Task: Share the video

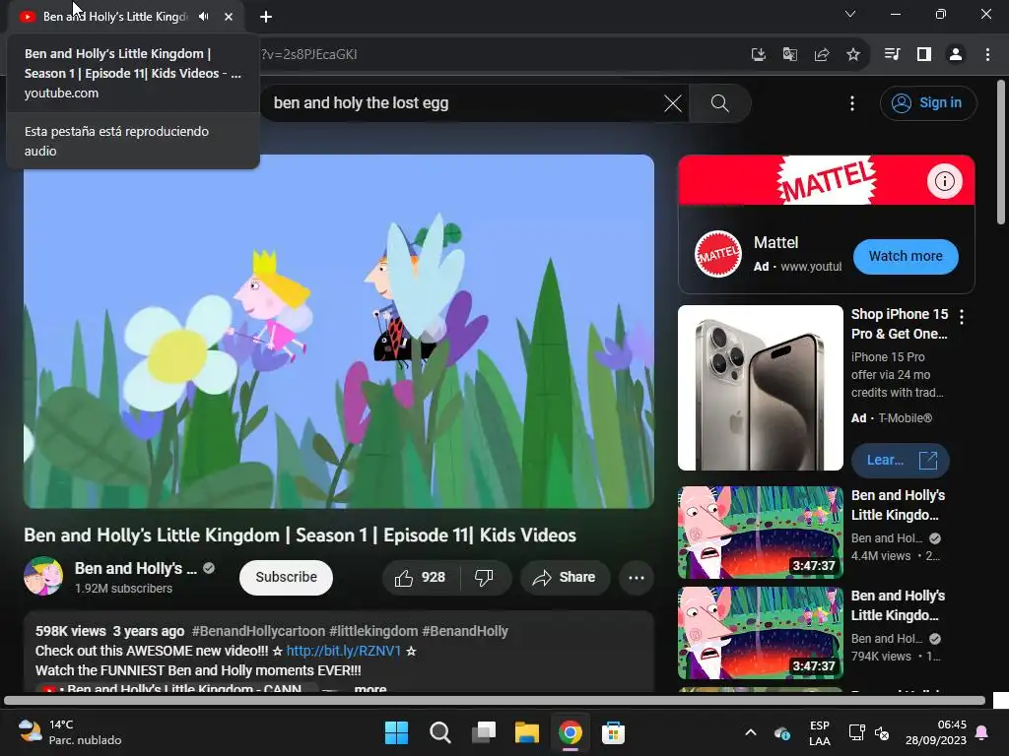Action: tap(564, 577)
